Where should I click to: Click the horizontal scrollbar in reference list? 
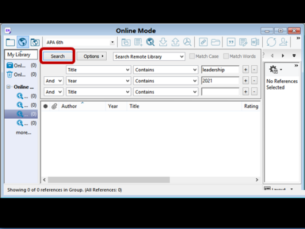click(109, 180)
